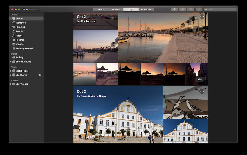Click Portimao & Vila do Bispo text

pos(91,96)
